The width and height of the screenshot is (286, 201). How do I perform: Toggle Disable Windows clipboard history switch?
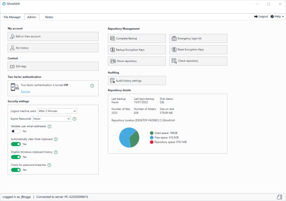pyautogui.click(x=16, y=157)
